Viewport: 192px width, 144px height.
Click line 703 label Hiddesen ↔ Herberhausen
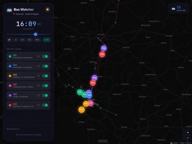(x=23, y=77)
